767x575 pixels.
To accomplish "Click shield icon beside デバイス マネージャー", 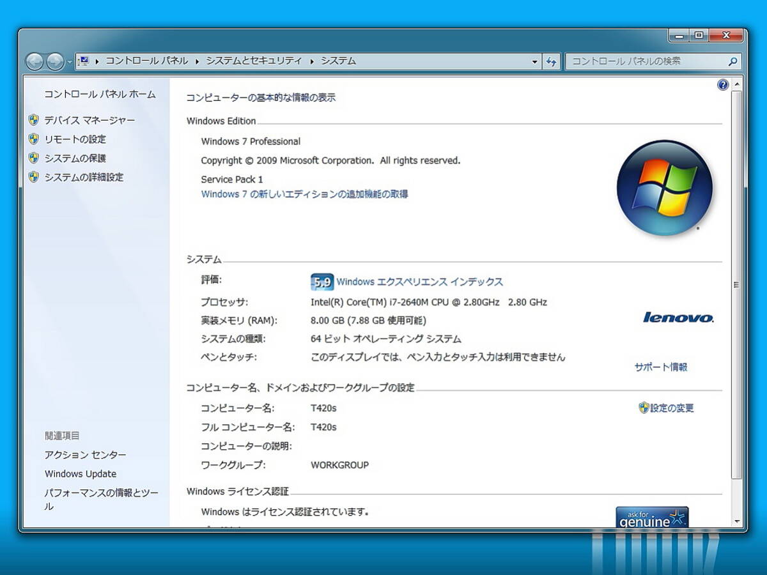I will [x=34, y=120].
